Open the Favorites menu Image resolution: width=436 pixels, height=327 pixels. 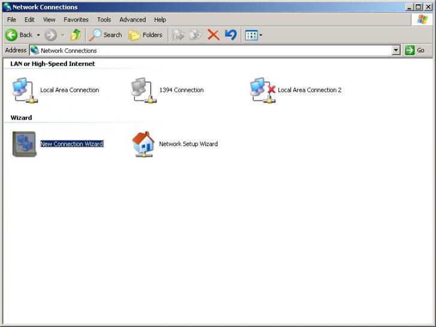point(76,20)
